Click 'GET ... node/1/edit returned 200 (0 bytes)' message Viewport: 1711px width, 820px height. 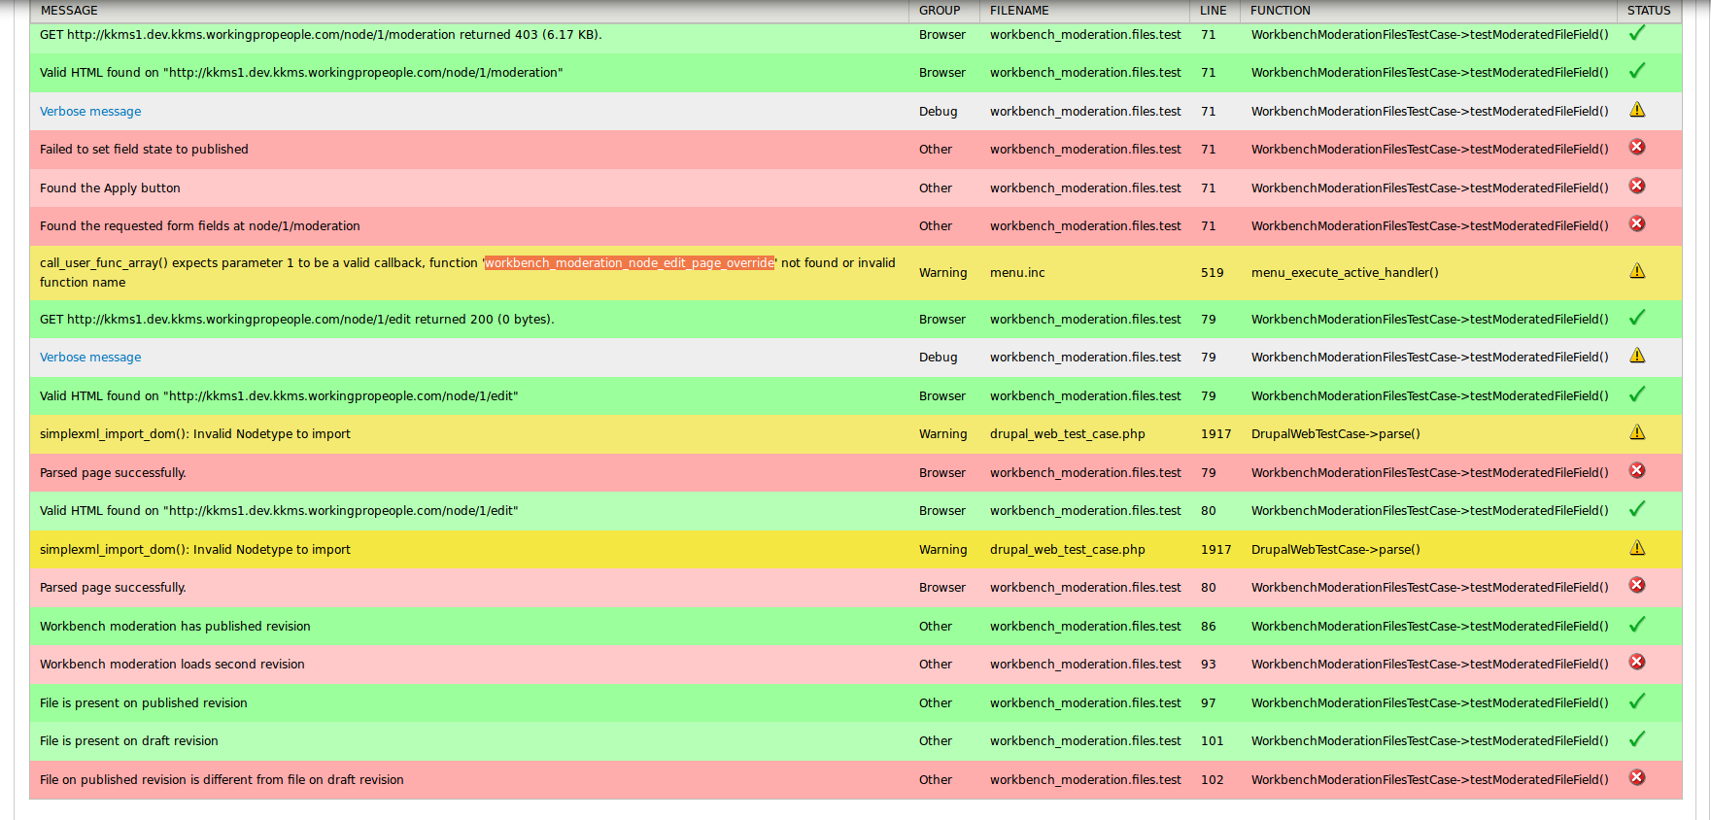(x=297, y=320)
